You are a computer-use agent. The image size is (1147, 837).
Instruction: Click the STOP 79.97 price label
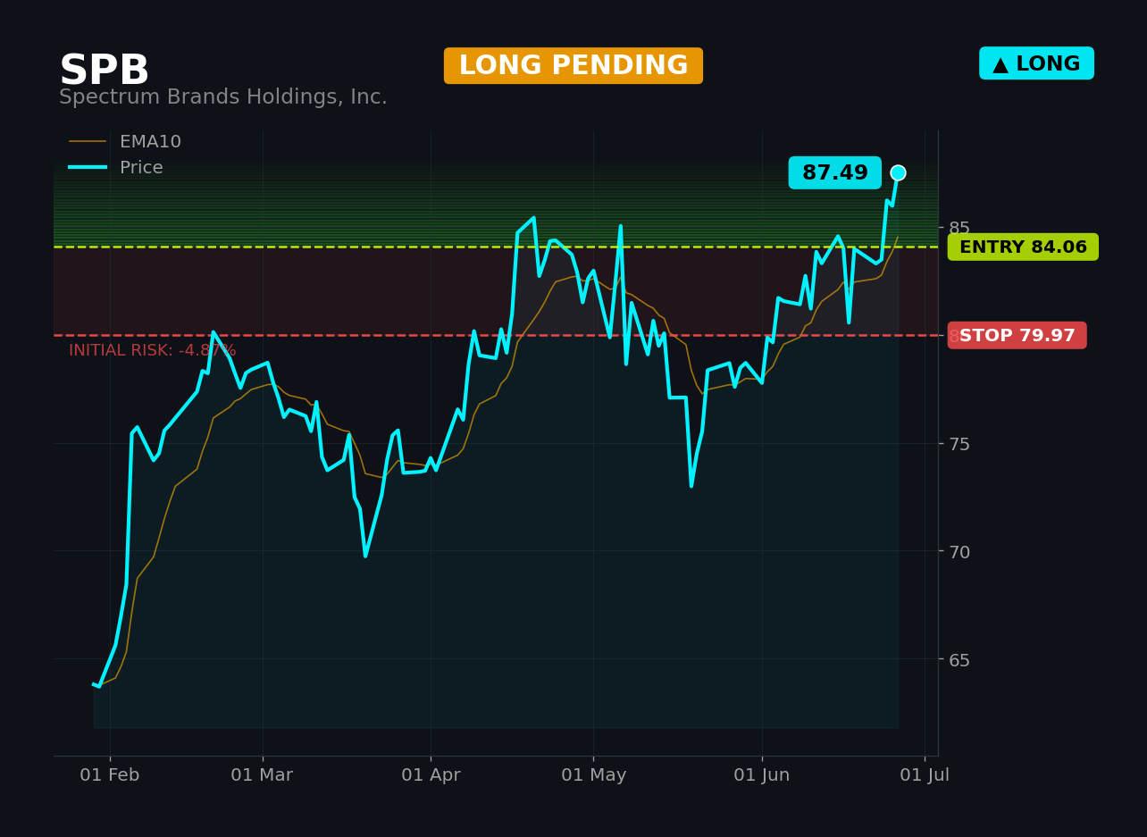(1017, 336)
